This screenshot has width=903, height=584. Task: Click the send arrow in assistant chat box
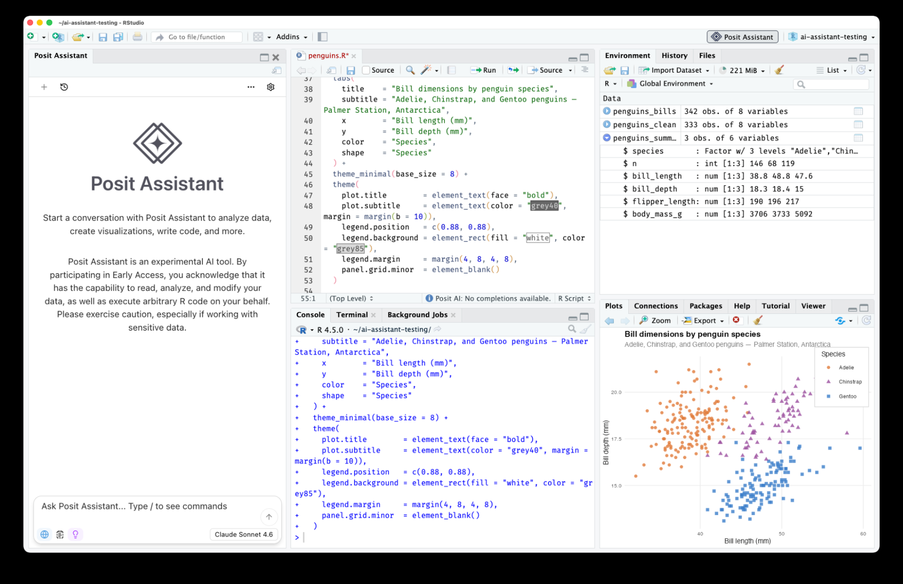[x=269, y=517]
